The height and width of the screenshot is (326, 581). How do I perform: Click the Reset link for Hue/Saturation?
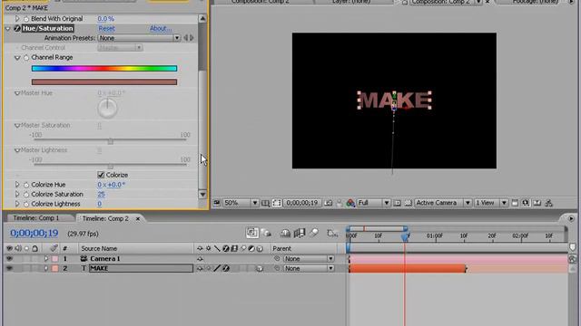(x=107, y=28)
